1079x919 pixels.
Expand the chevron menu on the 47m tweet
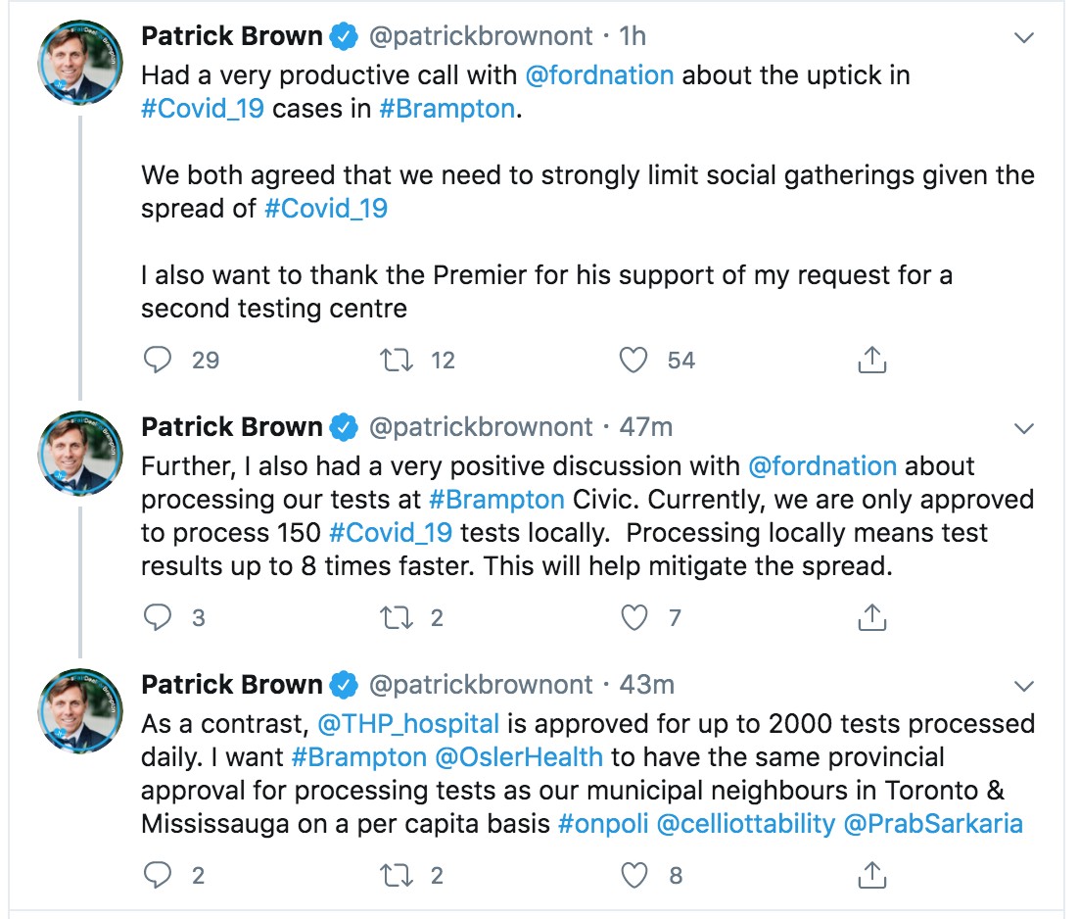[1024, 428]
